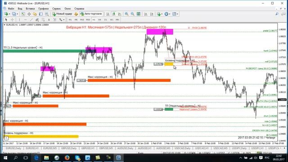
Task: Switch to line chart type
Action: click(x=120, y=14)
